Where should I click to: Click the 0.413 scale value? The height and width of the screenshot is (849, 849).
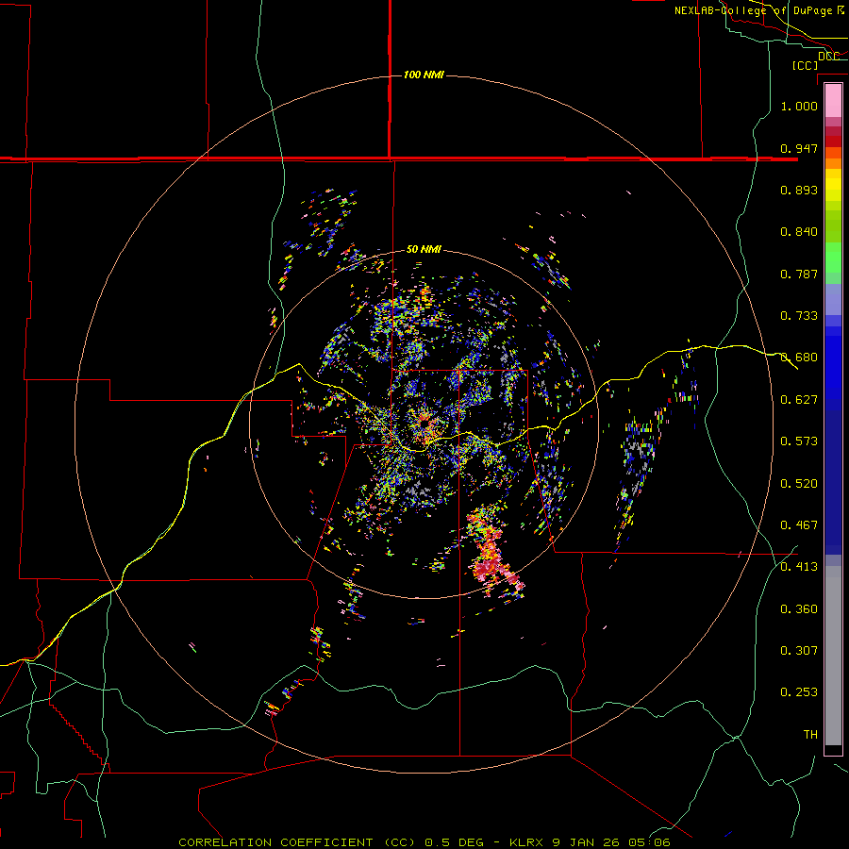tap(799, 567)
